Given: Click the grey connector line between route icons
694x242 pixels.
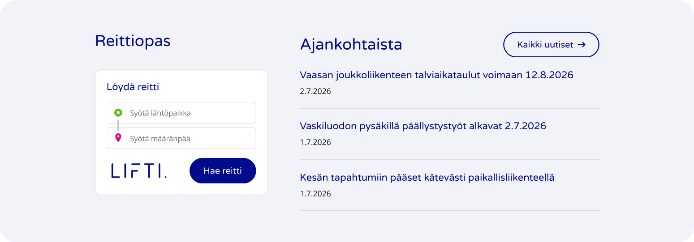Looking at the screenshot, I should [118, 125].
